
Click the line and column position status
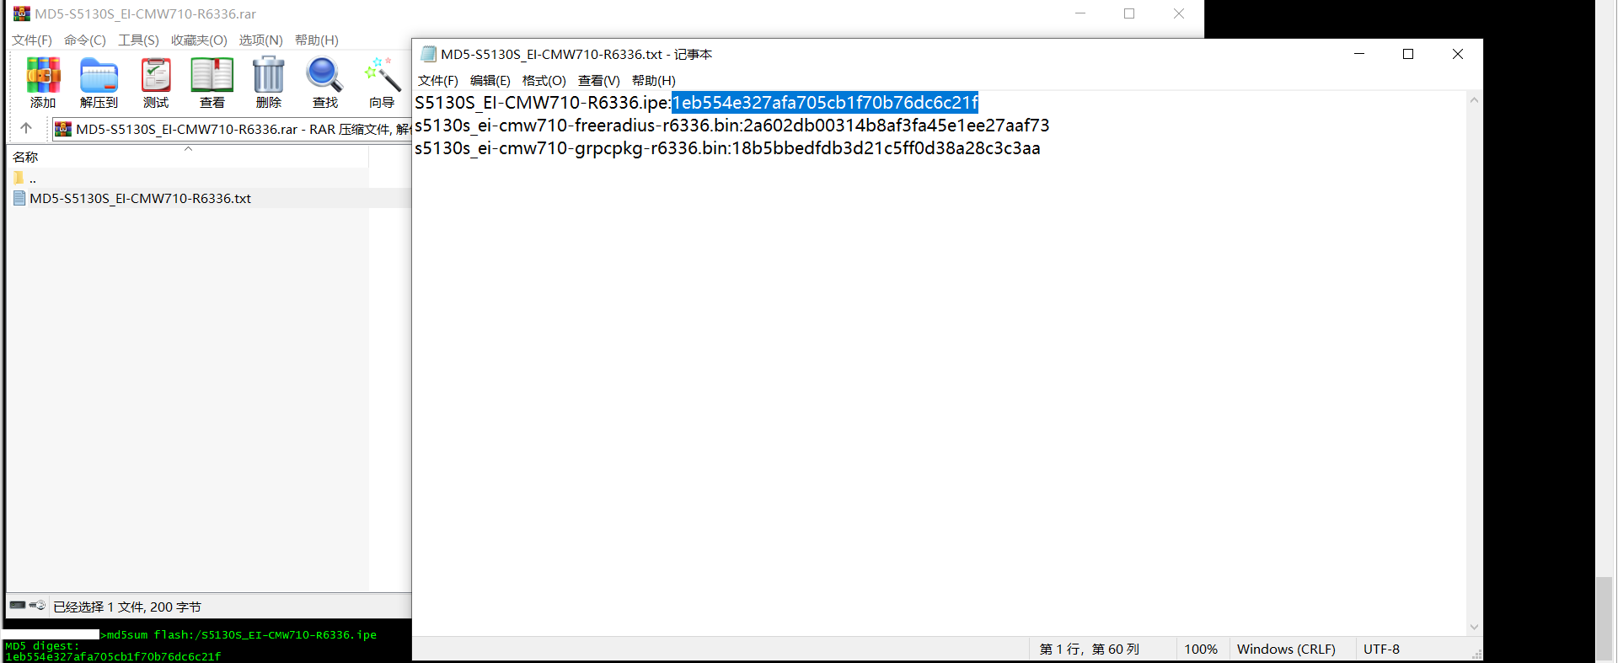coord(1090,649)
